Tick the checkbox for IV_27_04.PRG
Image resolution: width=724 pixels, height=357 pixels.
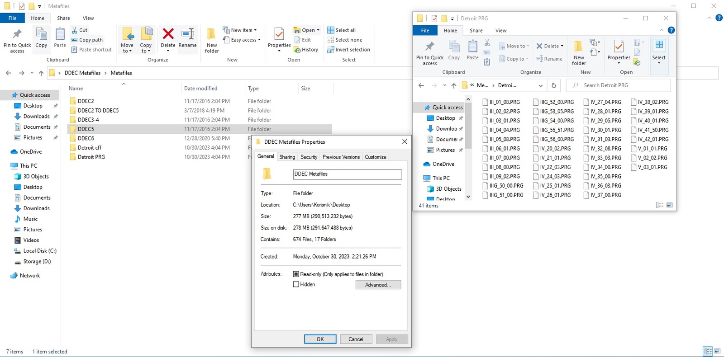click(586, 102)
